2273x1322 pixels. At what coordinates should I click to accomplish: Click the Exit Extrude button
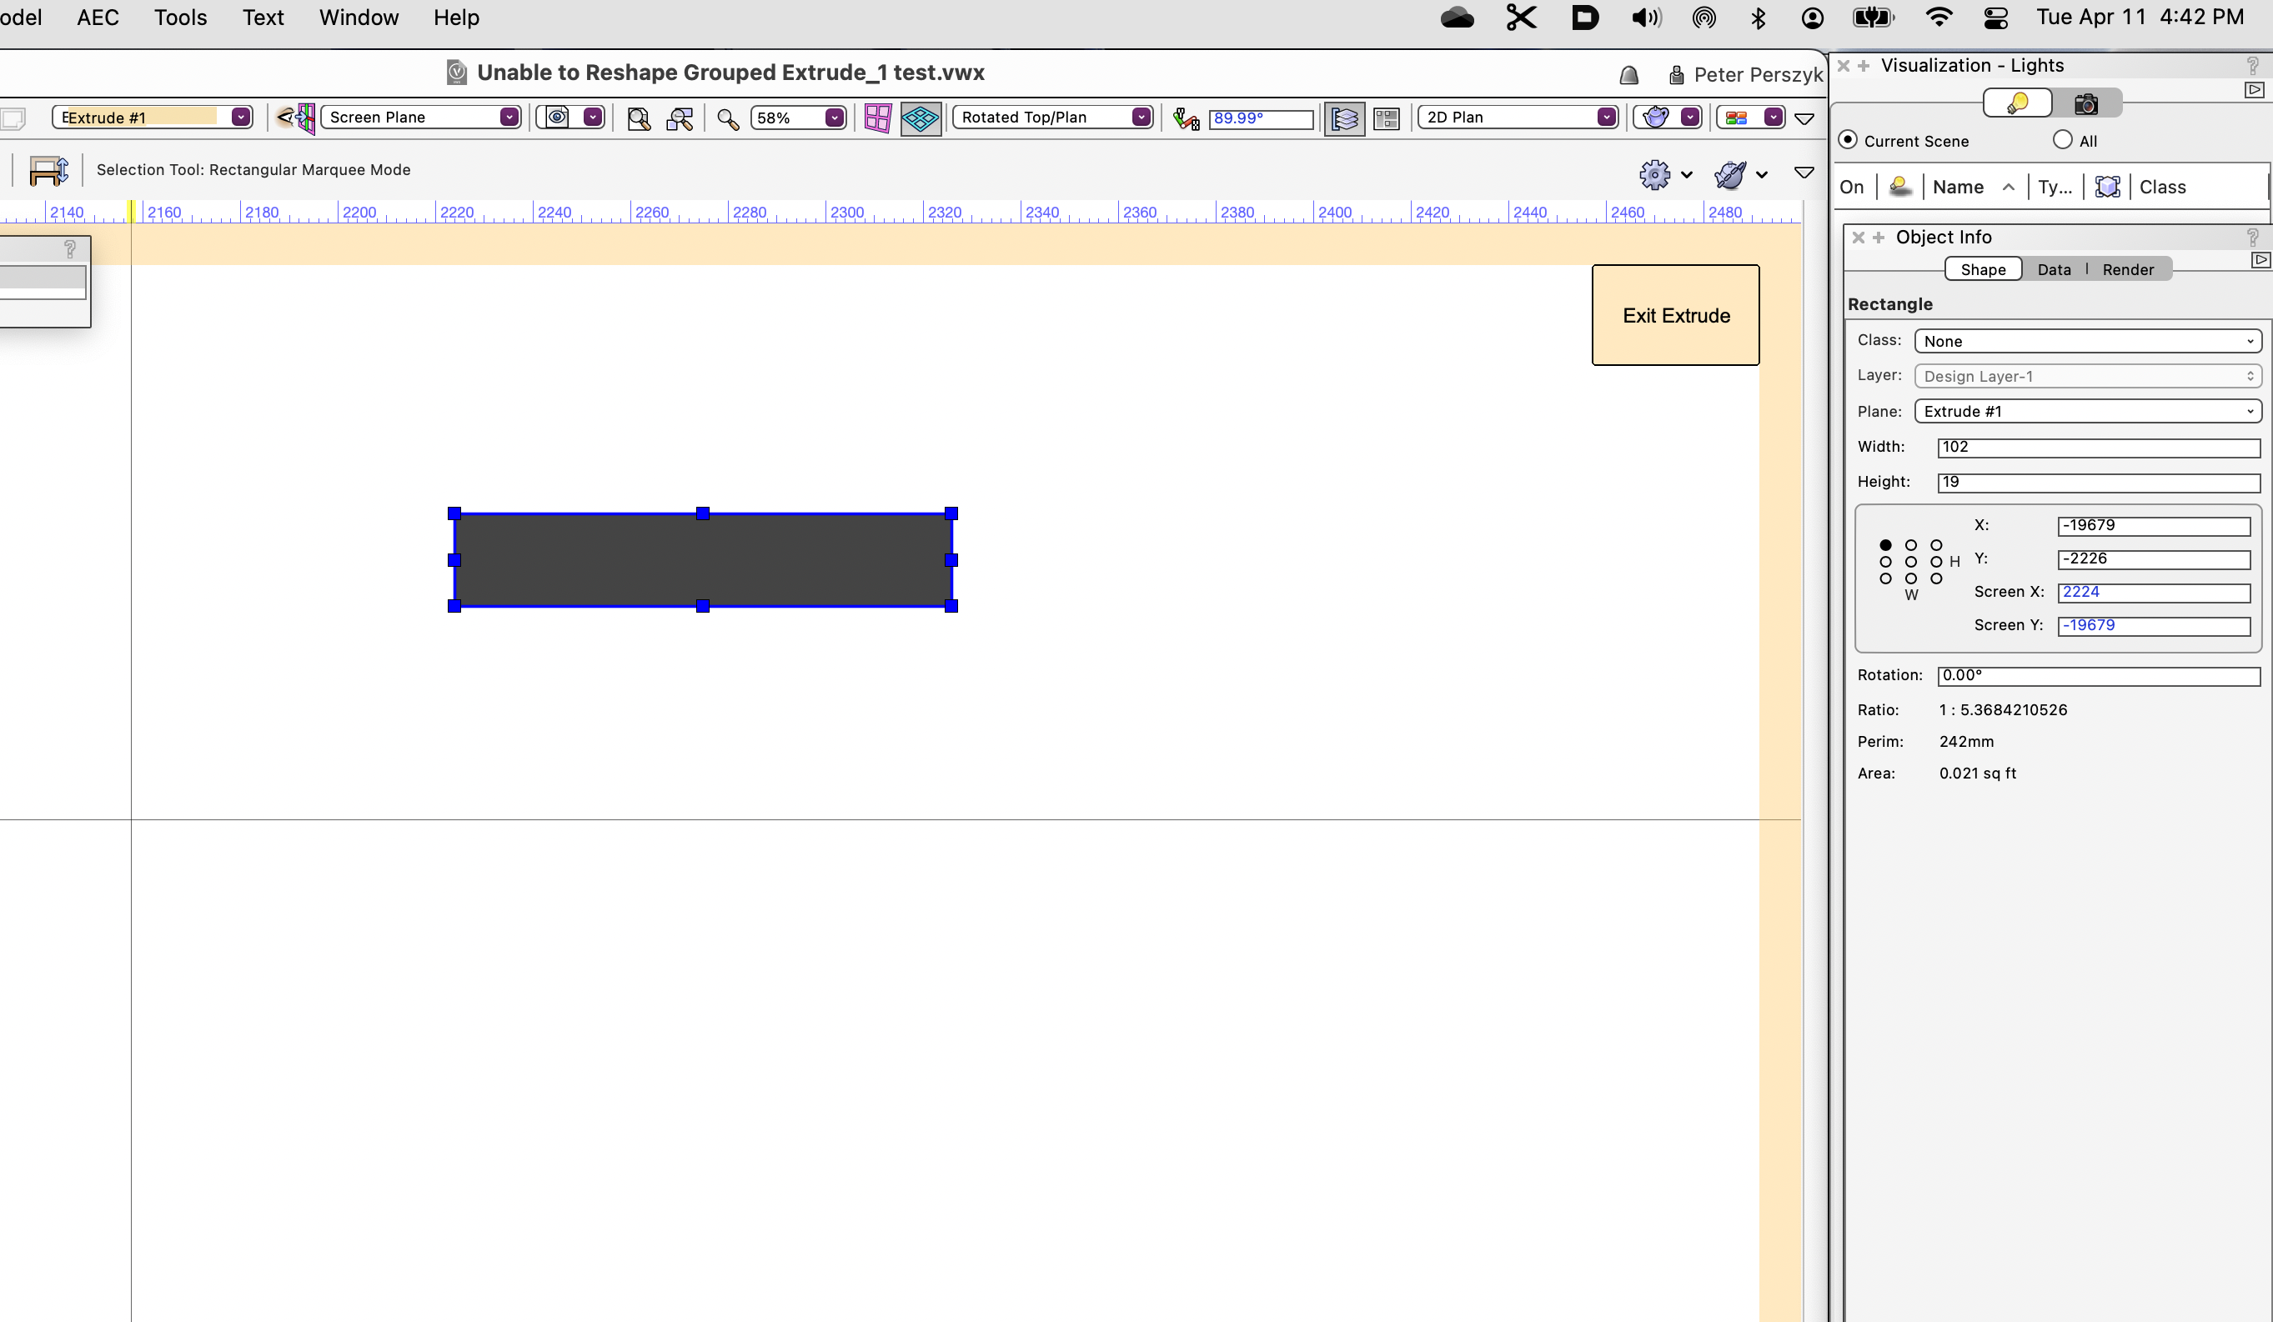pos(1674,315)
